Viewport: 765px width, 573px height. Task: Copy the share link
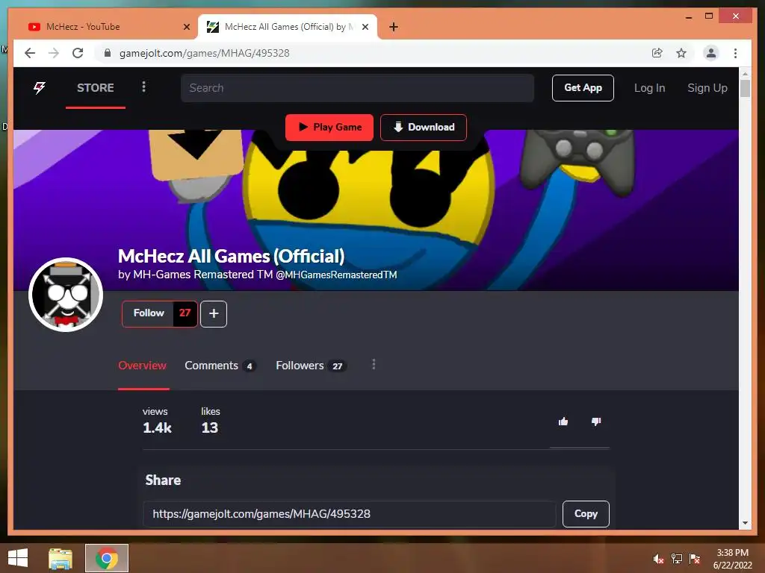pos(586,514)
